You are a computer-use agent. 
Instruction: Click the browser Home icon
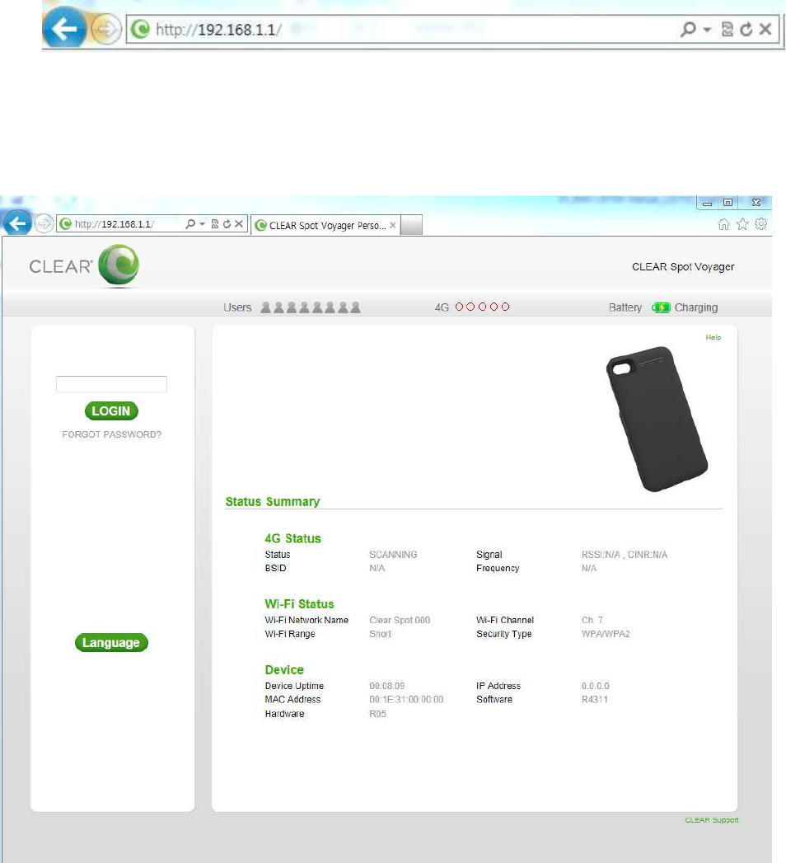pyautogui.click(x=724, y=224)
